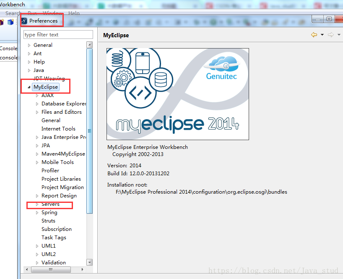Click the horizontal scroll left arrow
Viewport: 343px width, 279px height.
[x=27, y=270]
